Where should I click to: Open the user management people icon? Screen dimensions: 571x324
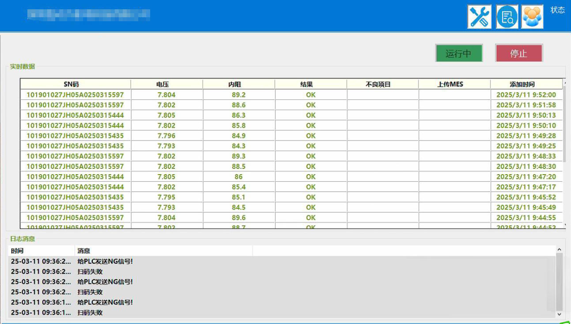tap(532, 17)
